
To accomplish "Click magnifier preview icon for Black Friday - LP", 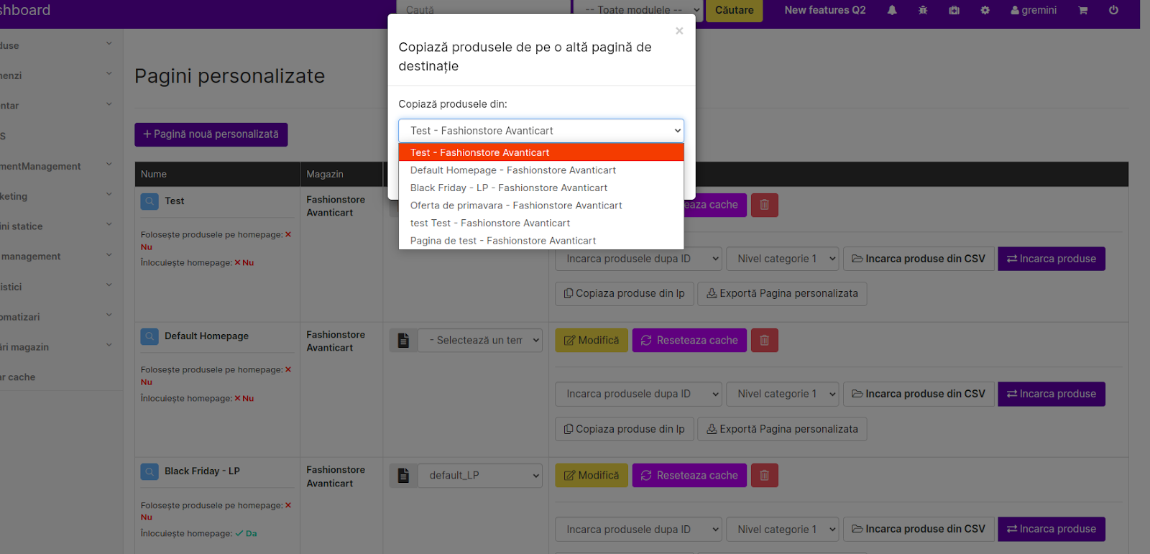I will [x=149, y=471].
